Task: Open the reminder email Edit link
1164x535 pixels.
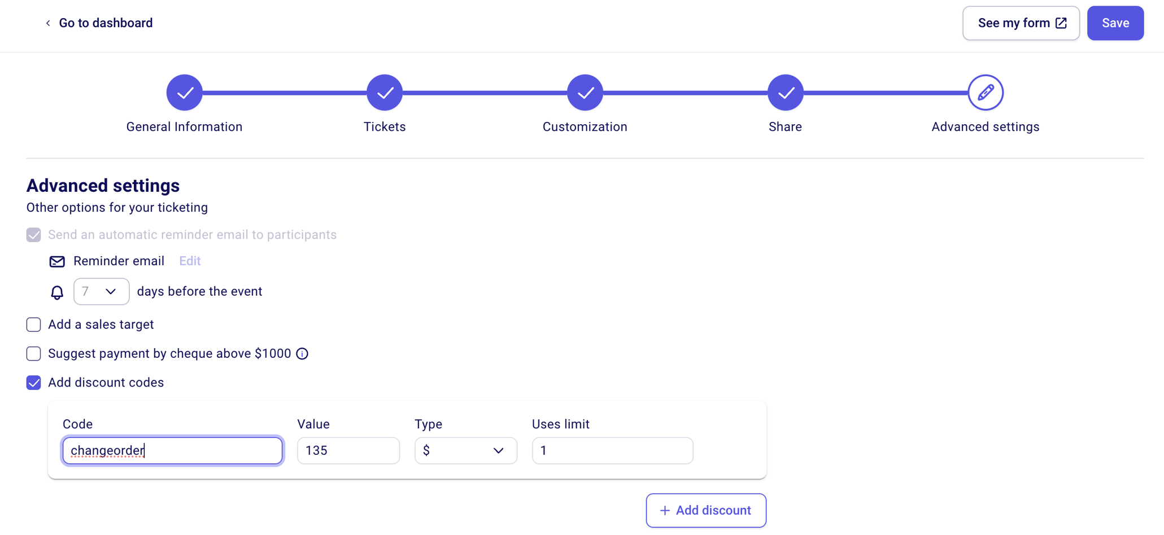Action: click(x=189, y=261)
